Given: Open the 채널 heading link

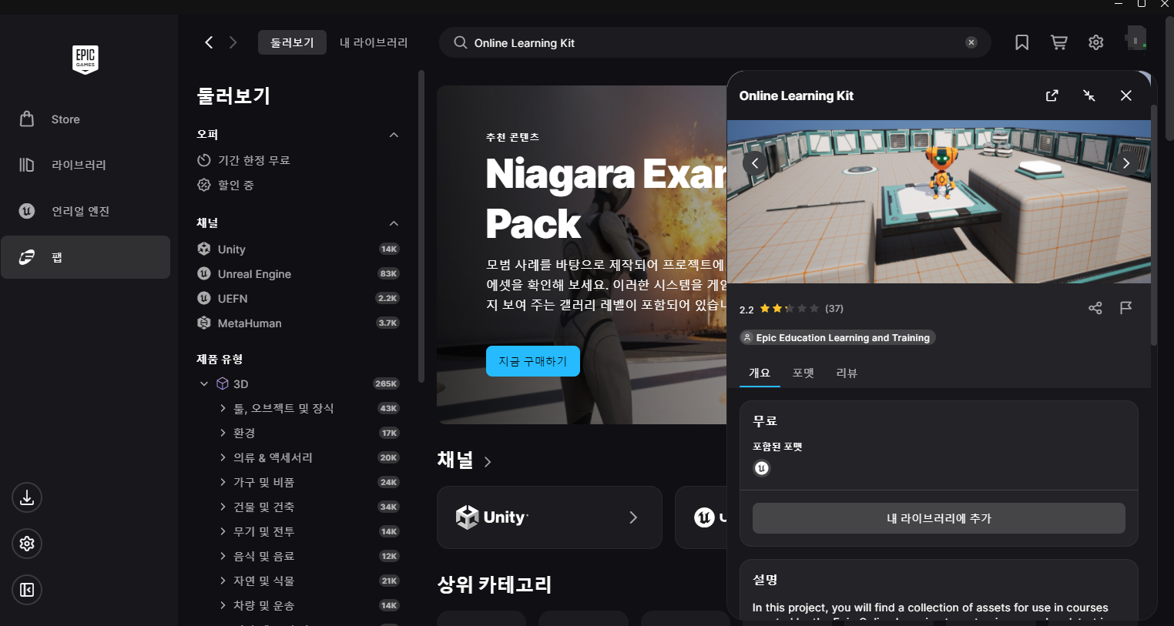Looking at the screenshot, I should coord(465,460).
